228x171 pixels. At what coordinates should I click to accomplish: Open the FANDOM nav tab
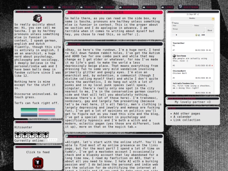[x=108, y=7]
